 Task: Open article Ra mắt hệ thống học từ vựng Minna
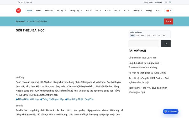[147, 73]
